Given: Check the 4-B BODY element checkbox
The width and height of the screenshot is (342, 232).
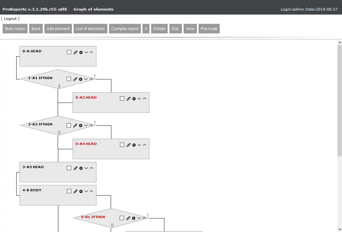Looking at the screenshot, I should click(x=69, y=191).
